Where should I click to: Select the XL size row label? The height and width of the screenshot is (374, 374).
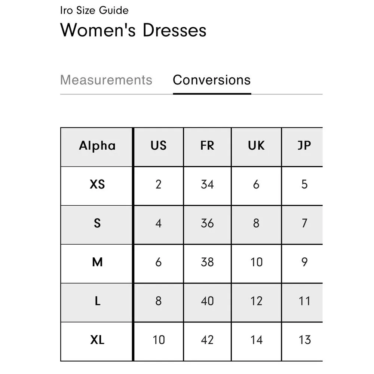point(97,340)
